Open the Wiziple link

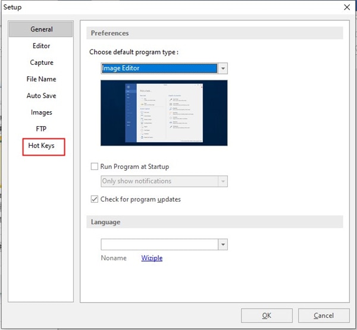point(152,258)
